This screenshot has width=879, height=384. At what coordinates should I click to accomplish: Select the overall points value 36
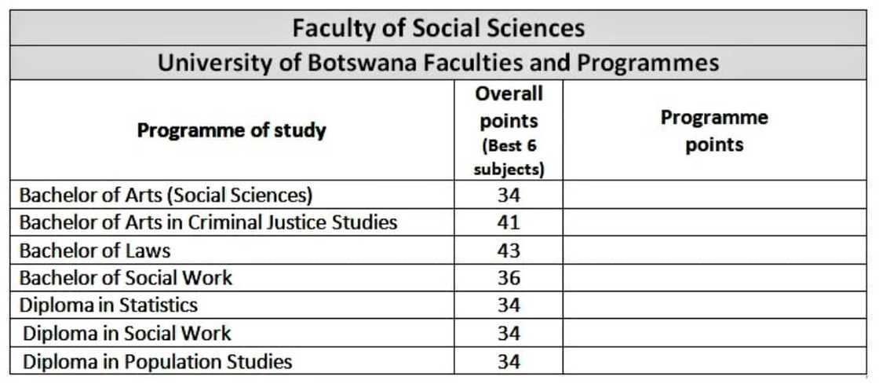pyautogui.click(x=509, y=278)
